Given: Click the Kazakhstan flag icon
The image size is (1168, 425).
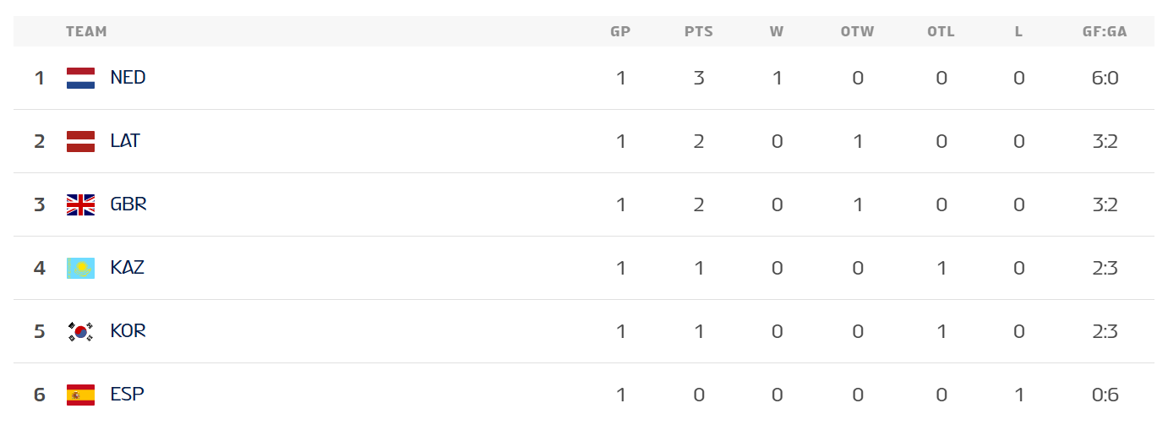Looking at the screenshot, I should (80, 269).
